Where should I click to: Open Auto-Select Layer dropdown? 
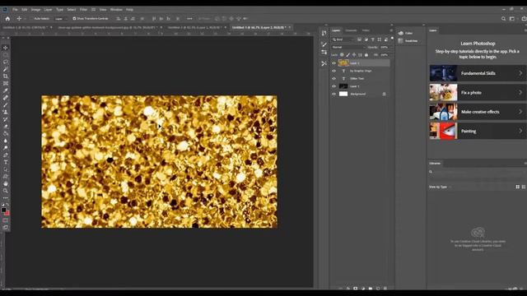[x=60, y=19]
